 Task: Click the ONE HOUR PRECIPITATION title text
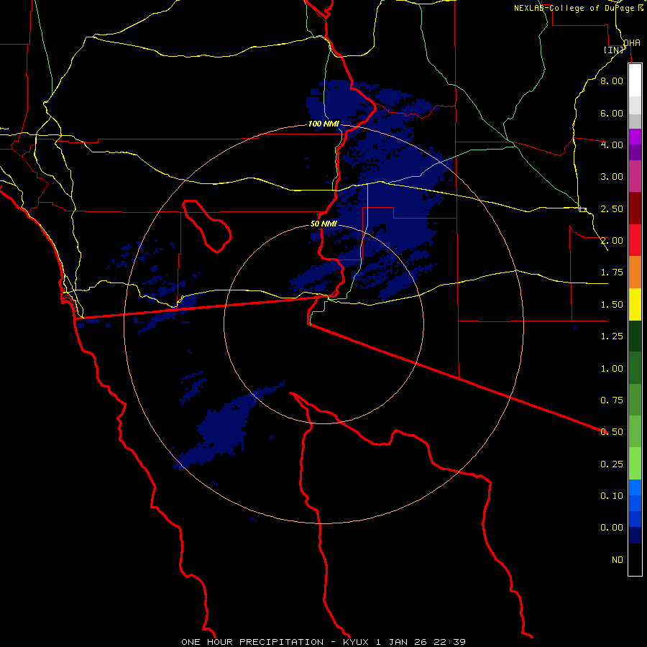pos(252,642)
